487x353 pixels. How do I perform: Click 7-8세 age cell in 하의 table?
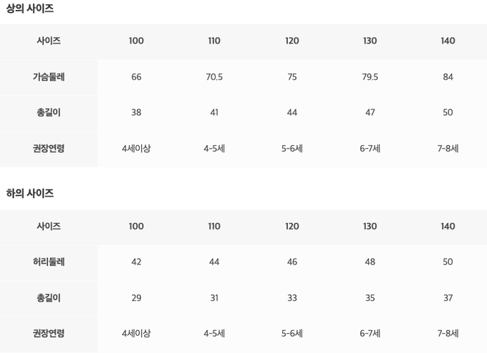tap(448, 334)
